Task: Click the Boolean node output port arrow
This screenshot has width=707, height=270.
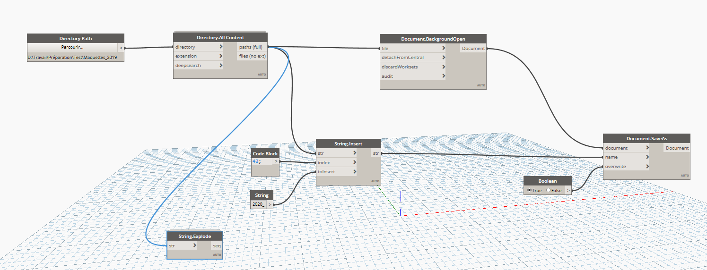Action: 568,190
